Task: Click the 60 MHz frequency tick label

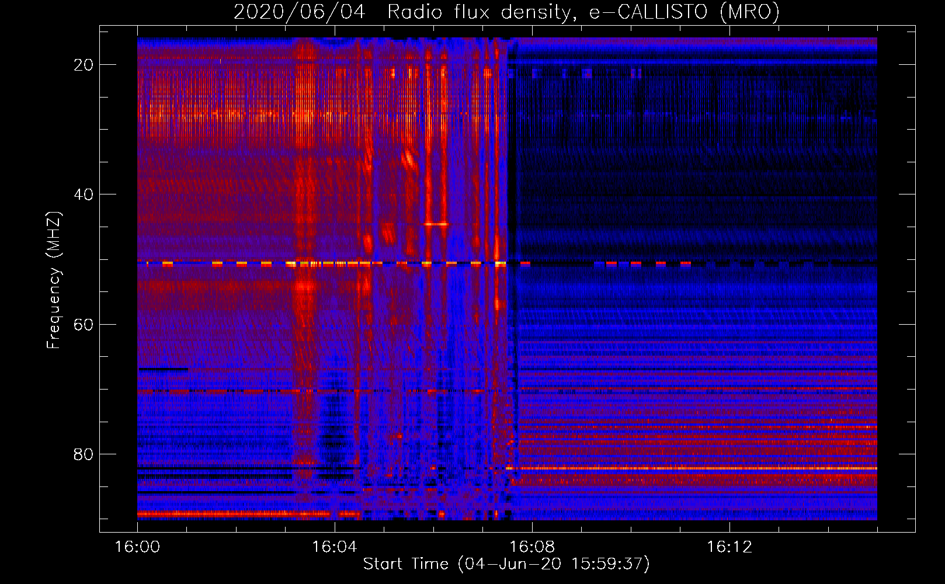Action: click(x=84, y=324)
